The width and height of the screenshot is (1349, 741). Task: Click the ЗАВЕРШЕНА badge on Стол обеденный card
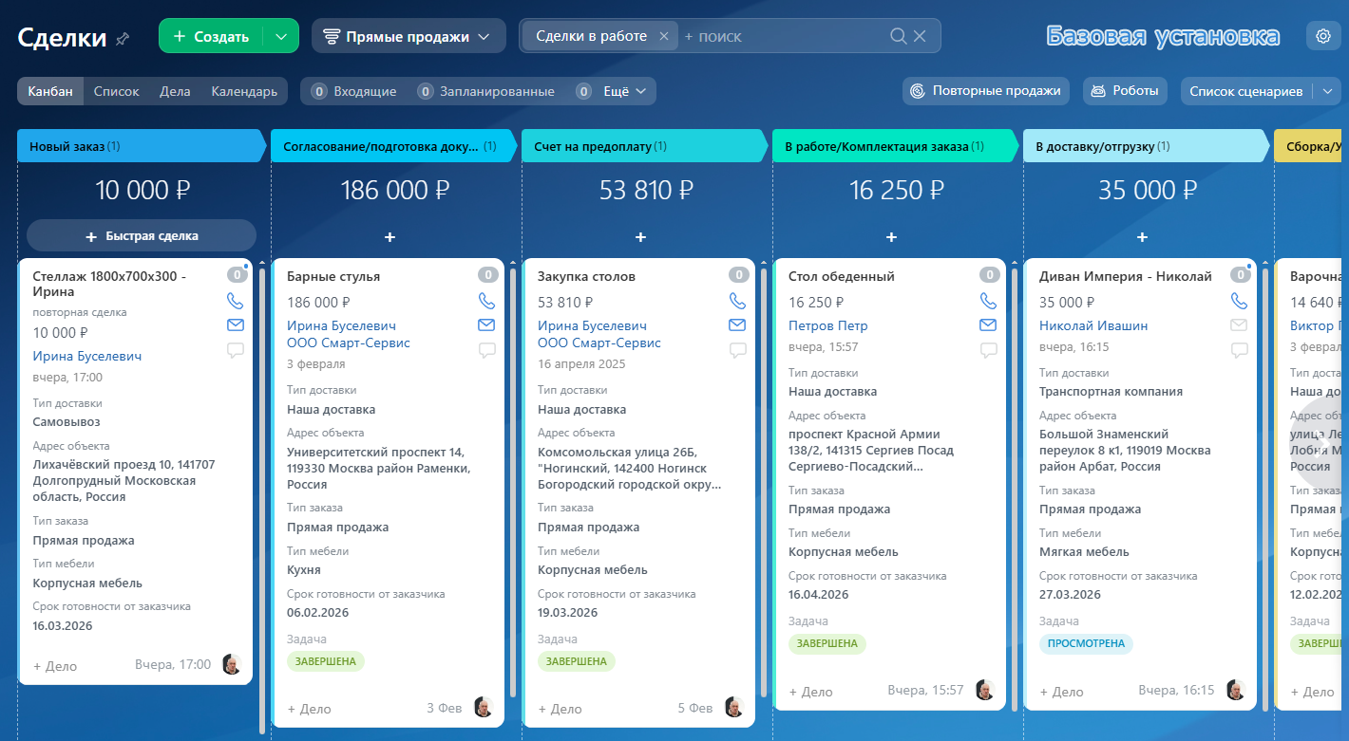point(827,643)
